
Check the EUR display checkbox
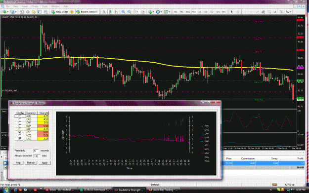pyautogui.click(x=20, y=126)
